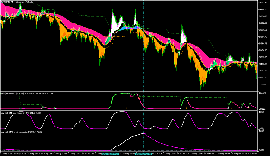
Task: Click the '28 May 03:08' time axis label
Action: [183, 153]
